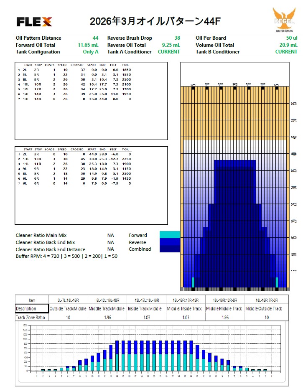Click the Buffer RPM settings line
Screen dimensions: 303x389
coord(66,256)
